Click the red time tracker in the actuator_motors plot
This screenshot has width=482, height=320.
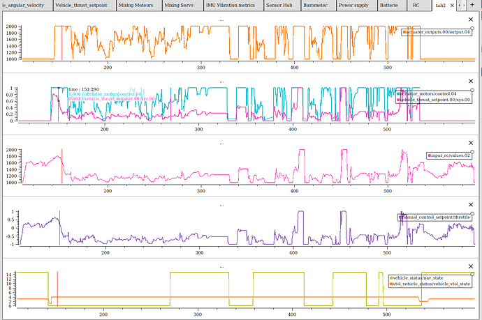tap(59, 105)
